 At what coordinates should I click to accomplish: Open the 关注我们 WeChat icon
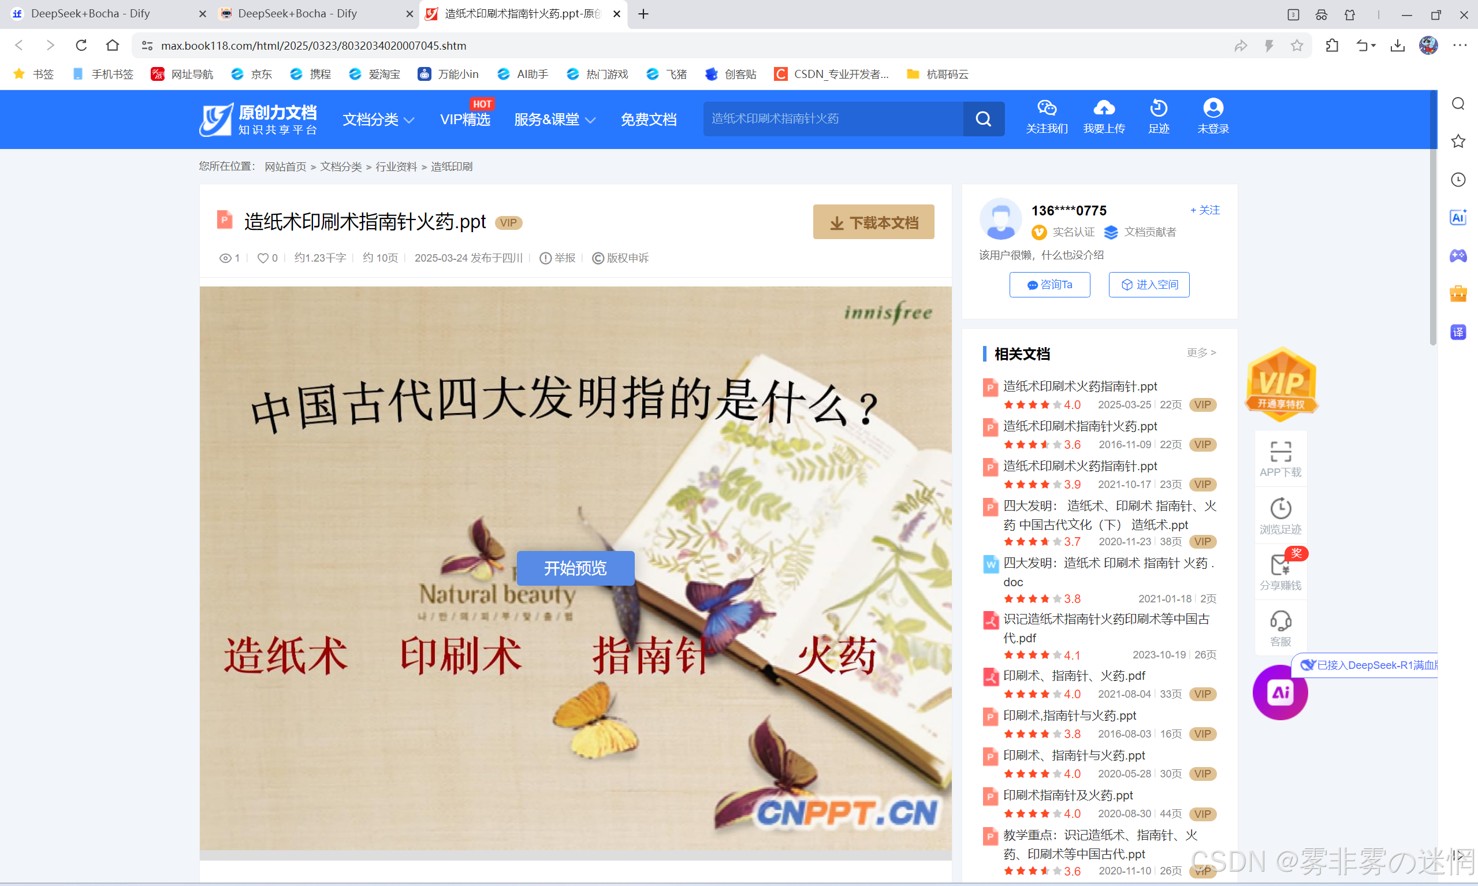[1047, 108]
